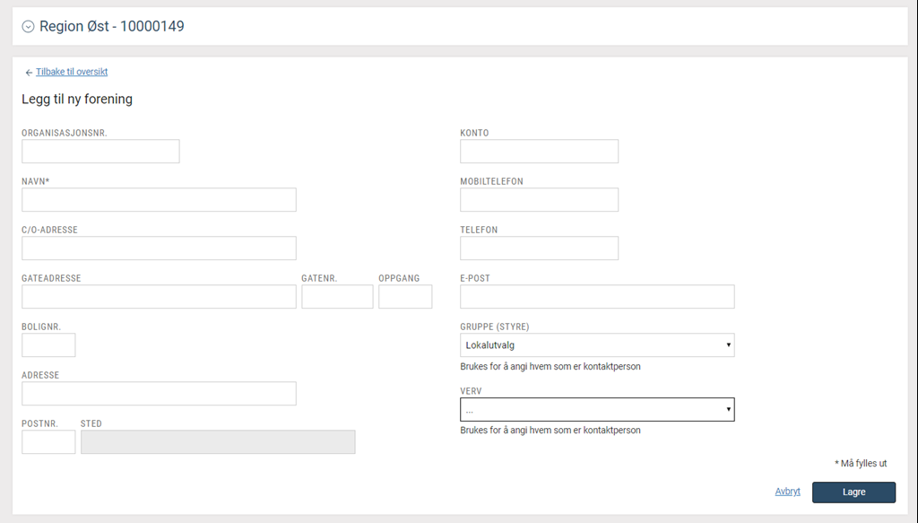The width and height of the screenshot is (918, 523).
Task: Open the Gruppe (styre) Lokalutvalg dropdown
Action: [x=597, y=345]
